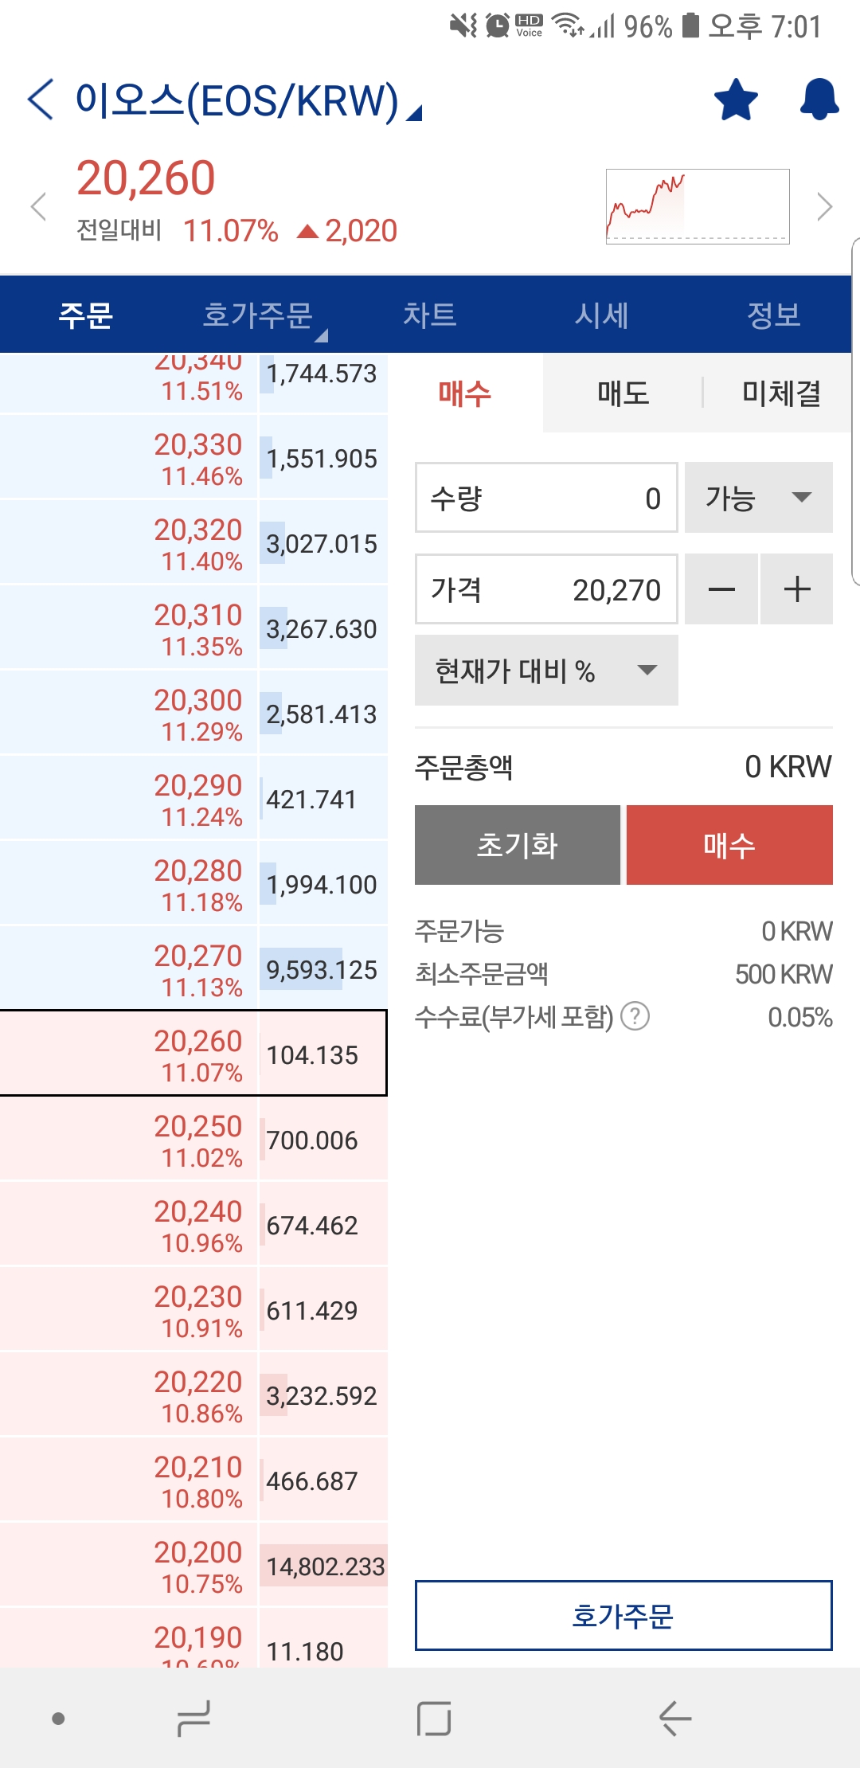The image size is (860, 1768).
Task: Switch to the 시세 tab
Action: pyautogui.click(x=602, y=315)
